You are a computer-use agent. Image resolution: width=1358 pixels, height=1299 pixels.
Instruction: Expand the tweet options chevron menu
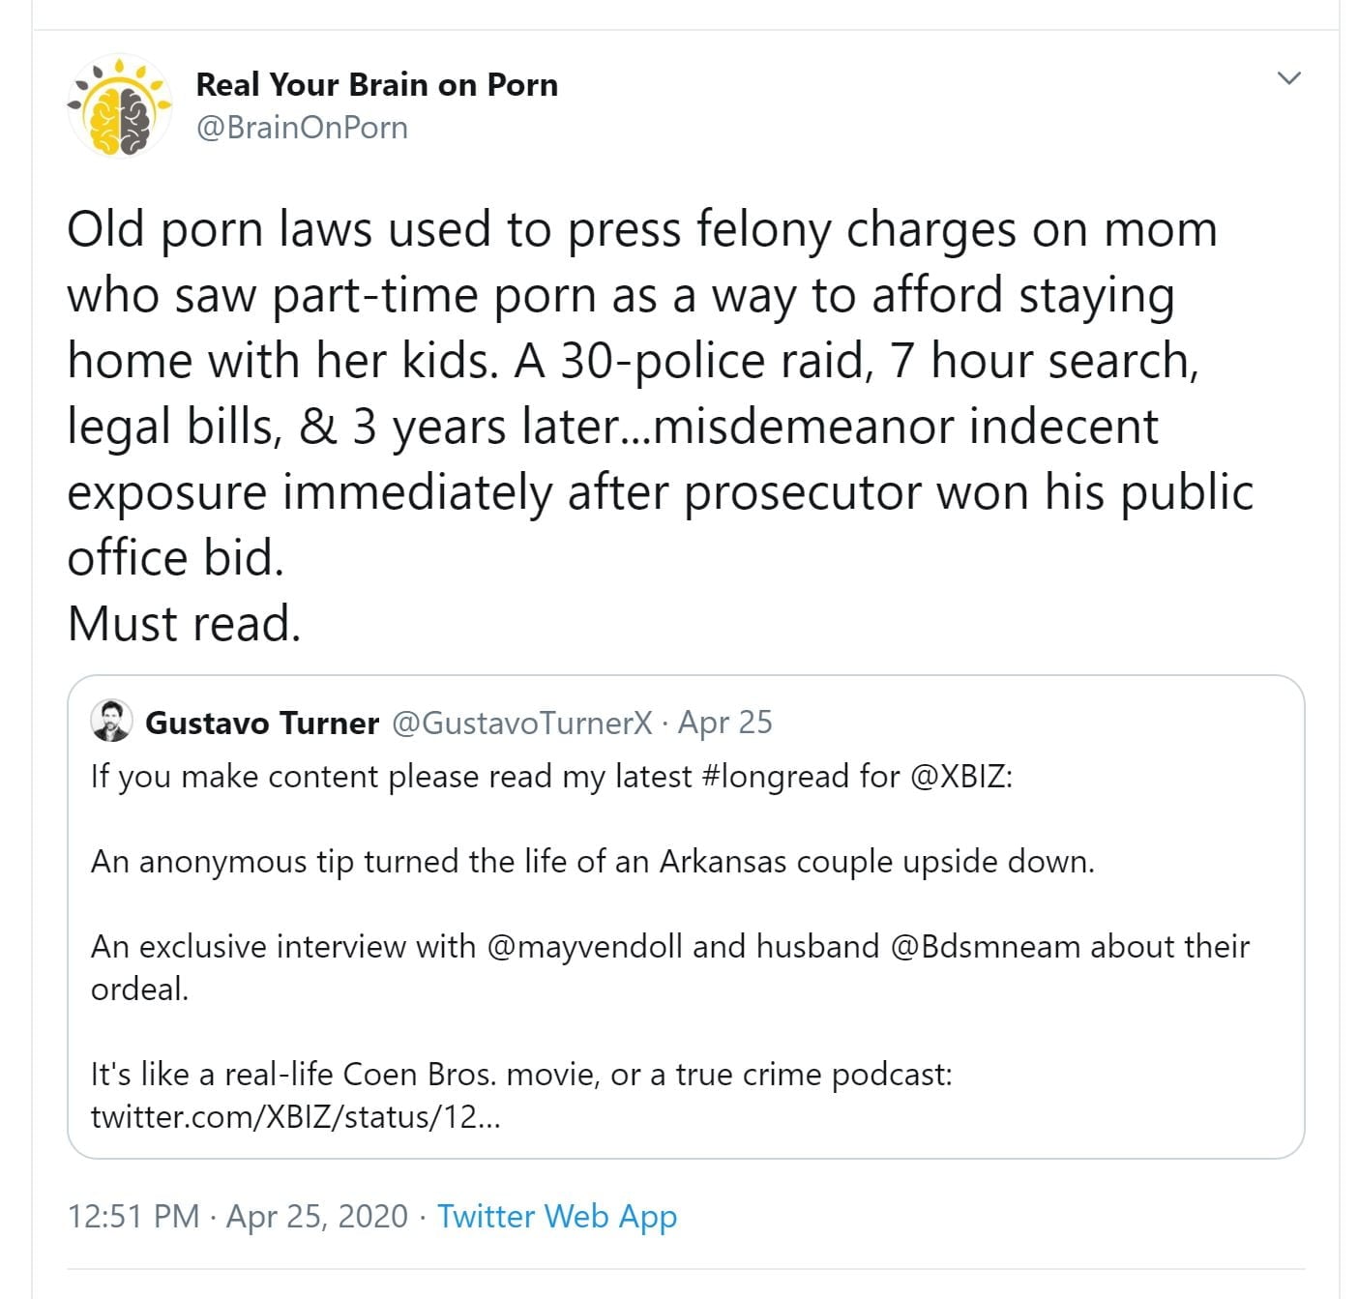[x=1288, y=78]
